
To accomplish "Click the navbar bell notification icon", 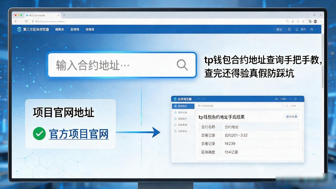I will coord(297,29).
